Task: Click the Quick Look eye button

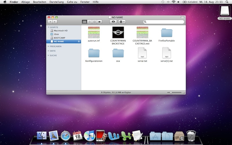Action: tap(113, 22)
